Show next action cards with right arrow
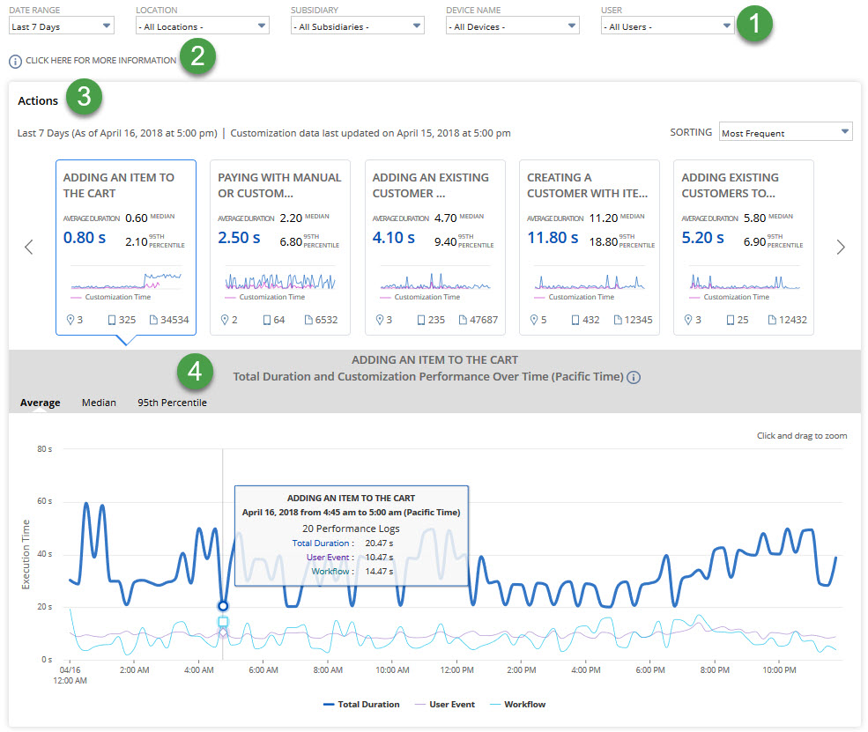The width and height of the screenshot is (868, 732). pos(841,247)
